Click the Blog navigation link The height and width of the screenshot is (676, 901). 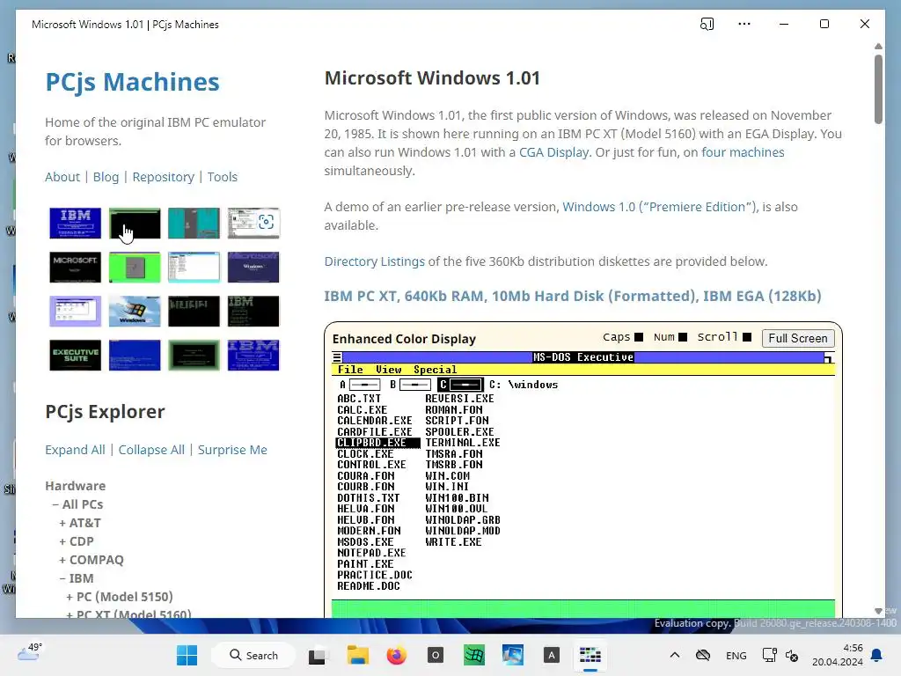click(x=106, y=177)
